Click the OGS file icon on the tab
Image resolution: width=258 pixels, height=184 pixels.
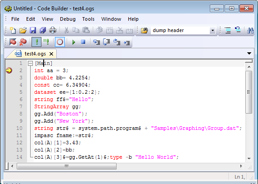18,54
